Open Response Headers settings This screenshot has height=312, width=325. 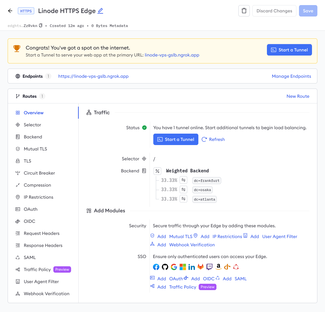[x=43, y=245]
